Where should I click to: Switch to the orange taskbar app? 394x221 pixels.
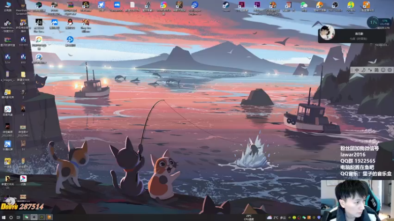49,217
